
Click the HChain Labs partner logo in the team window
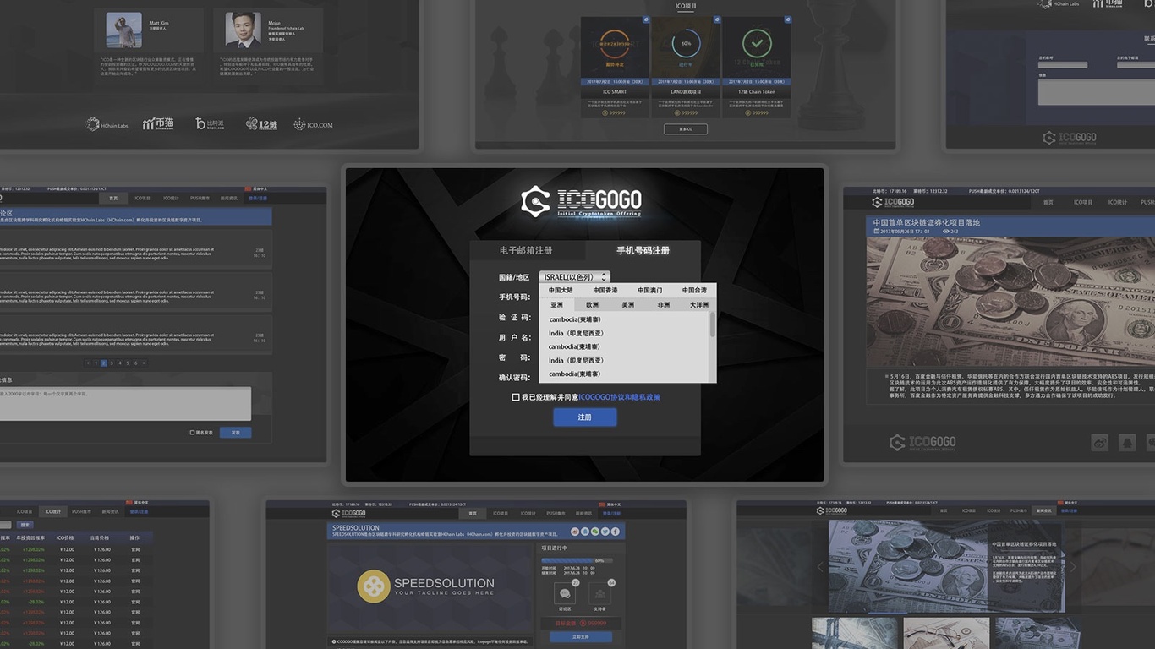[x=107, y=124]
